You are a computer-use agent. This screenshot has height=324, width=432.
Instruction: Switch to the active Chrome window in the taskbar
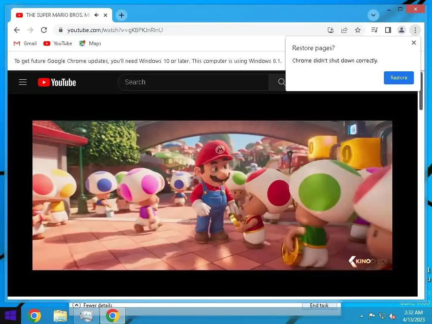coord(112,316)
